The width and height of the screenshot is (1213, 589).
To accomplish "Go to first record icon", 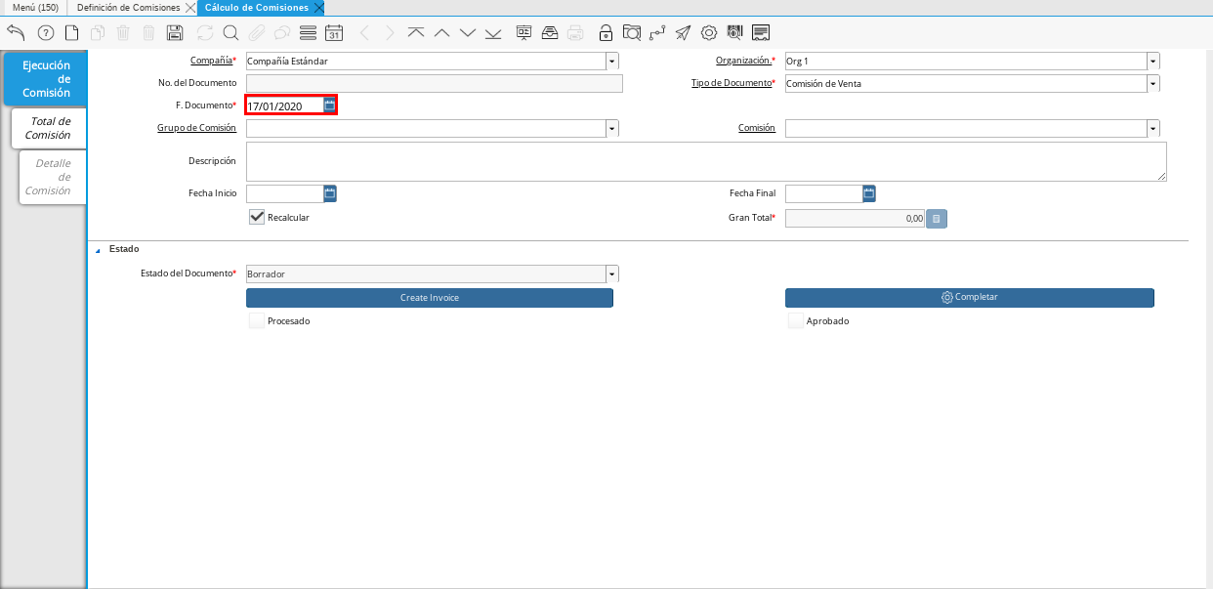I will (x=416, y=32).
